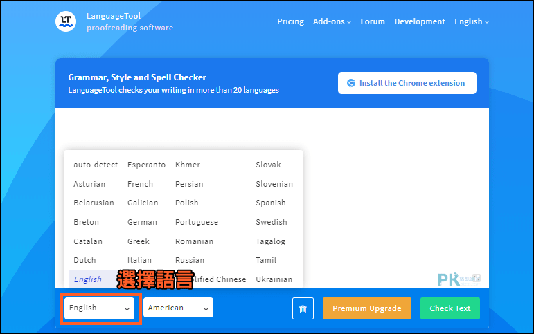This screenshot has height=334, width=534.
Task: Select Catalan language
Action: [x=88, y=241]
